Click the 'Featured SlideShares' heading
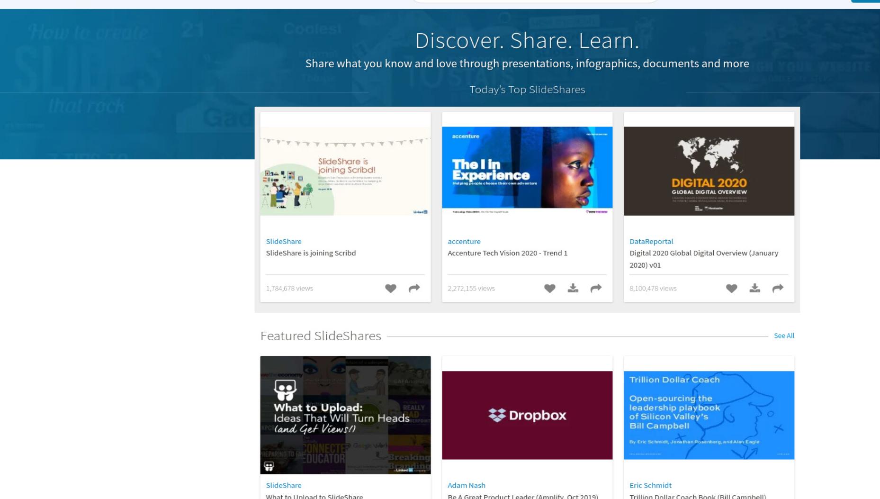This screenshot has height=499, width=880. point(321,336)
